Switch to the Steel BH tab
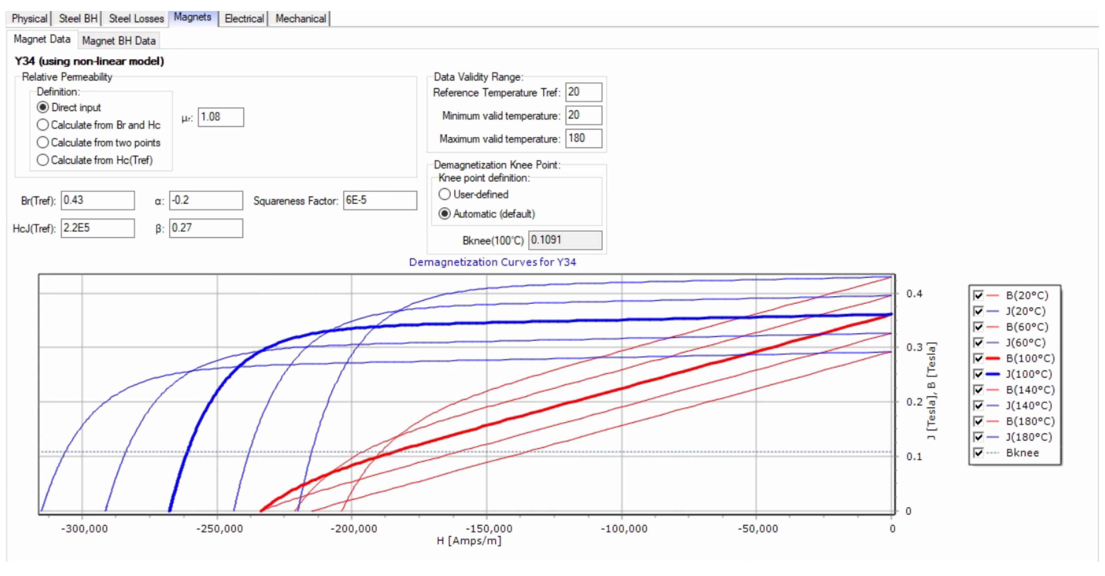 pos(78,18)
